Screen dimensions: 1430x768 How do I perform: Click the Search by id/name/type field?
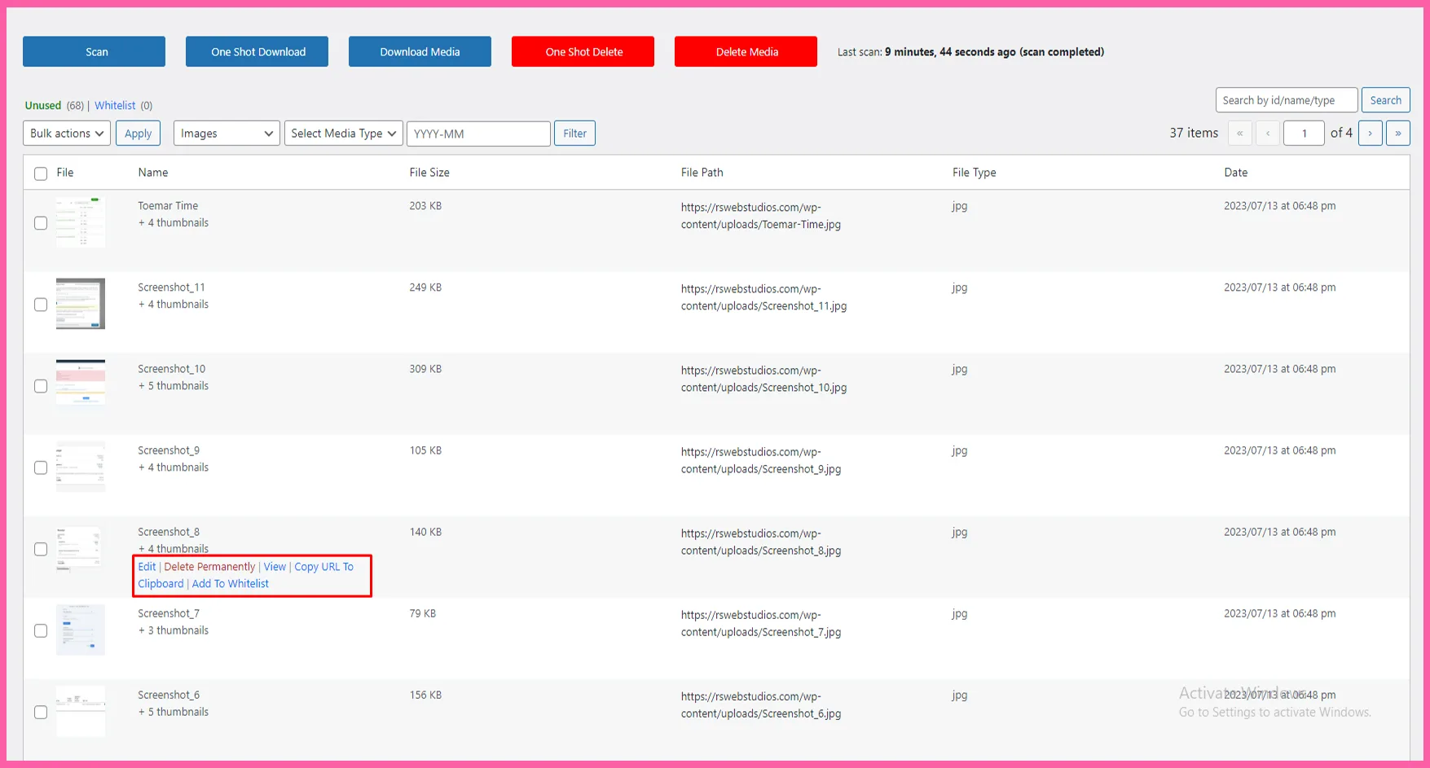[x=1286, y=100]
